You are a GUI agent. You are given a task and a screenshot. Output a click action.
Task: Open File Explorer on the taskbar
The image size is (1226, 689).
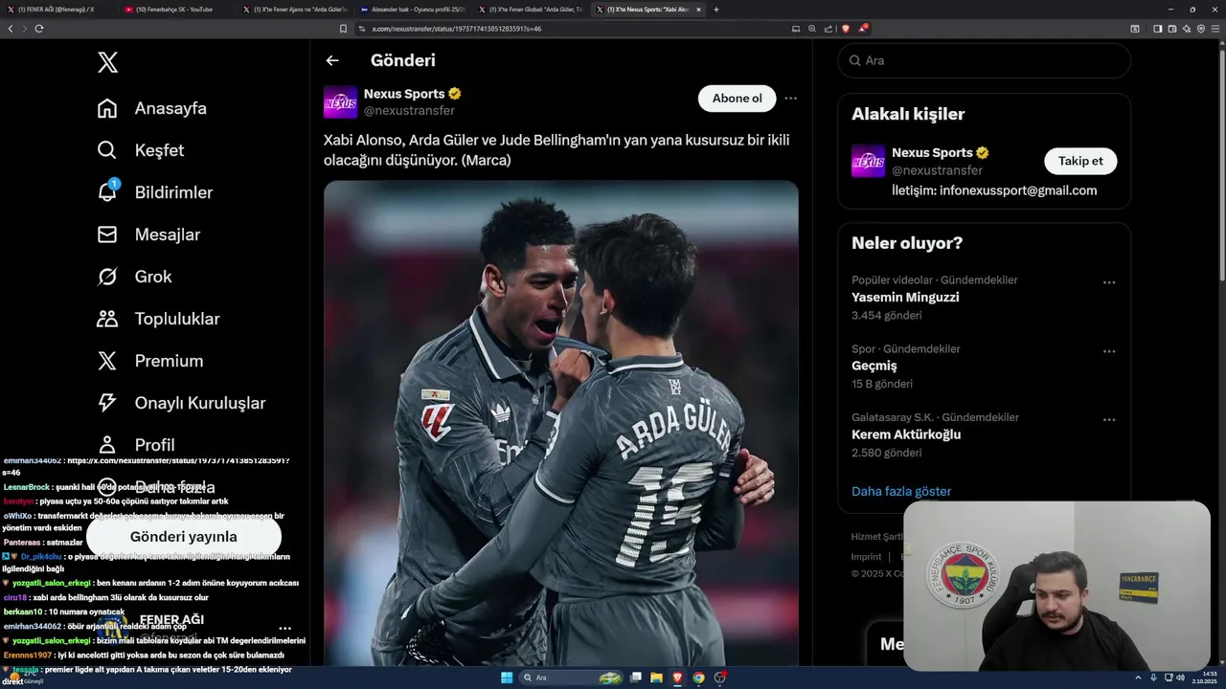656,678
